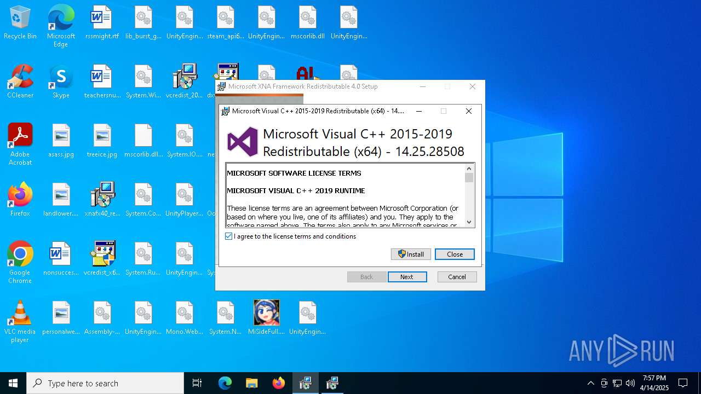Click the 'Type here to search' box
Screen dimensions: 701x394
tap(105, 383)
